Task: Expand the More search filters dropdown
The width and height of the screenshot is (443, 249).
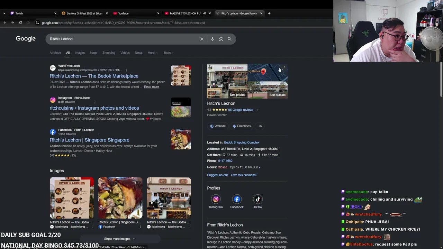Action: [152, 53]
